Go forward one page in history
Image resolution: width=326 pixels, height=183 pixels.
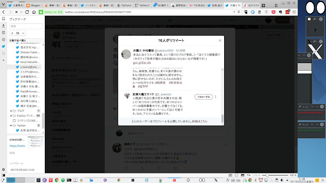(x=10, y=12)
